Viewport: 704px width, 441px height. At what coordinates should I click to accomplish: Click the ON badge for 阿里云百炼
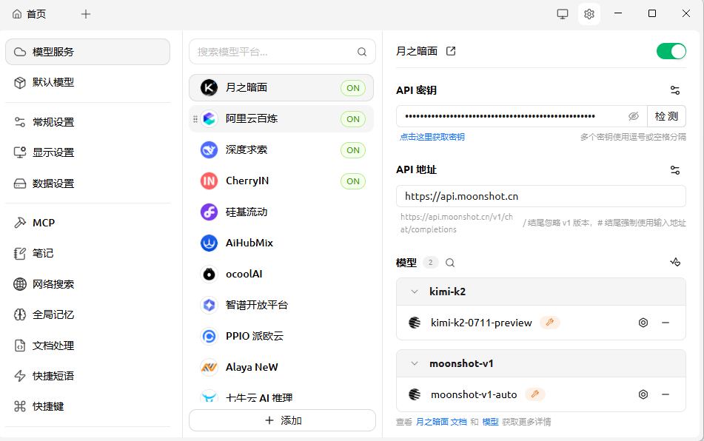pyautogui.click(x=353, y=119)
